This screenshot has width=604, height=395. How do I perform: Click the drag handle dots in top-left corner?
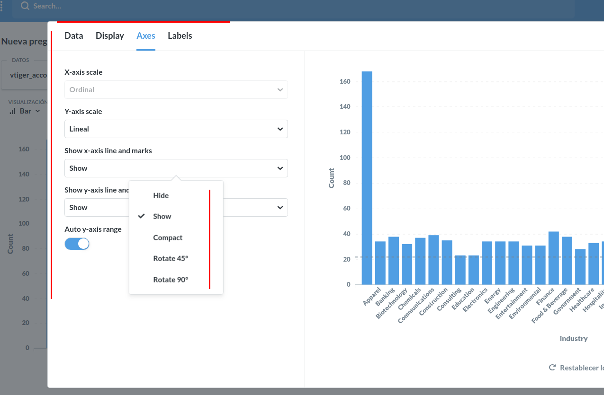coord(1,6)
